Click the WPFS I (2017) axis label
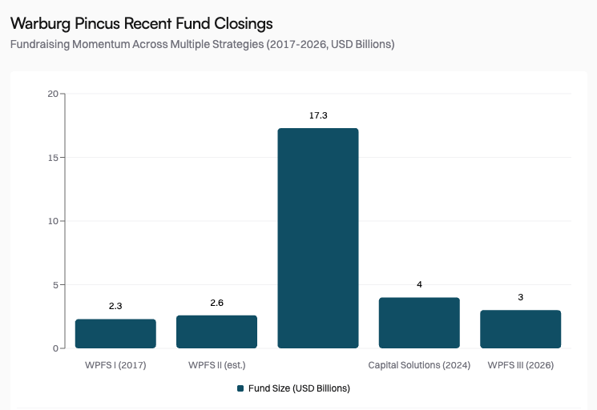This screenshot has height=410, width=597. pyautogui.click(x=115, y=365)
